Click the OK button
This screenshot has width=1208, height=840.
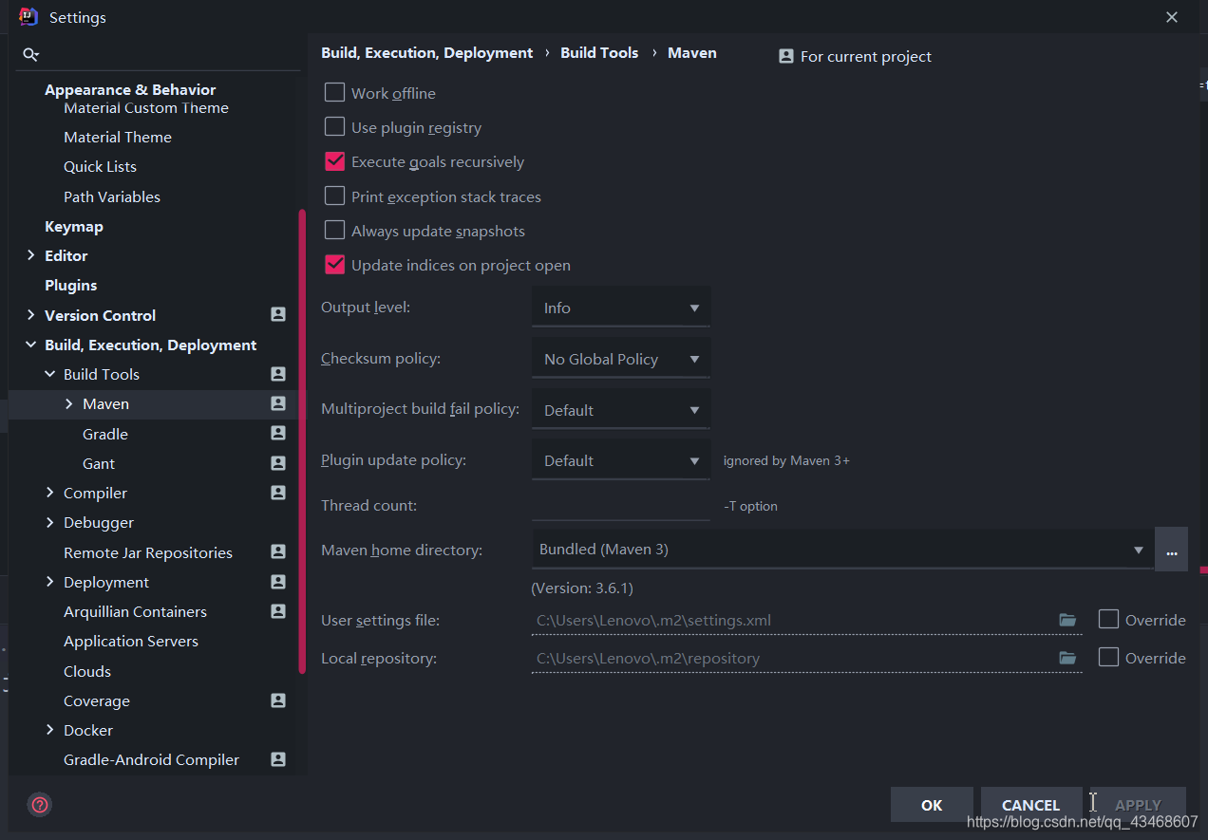pyautogui.click(x=932, y=805)
